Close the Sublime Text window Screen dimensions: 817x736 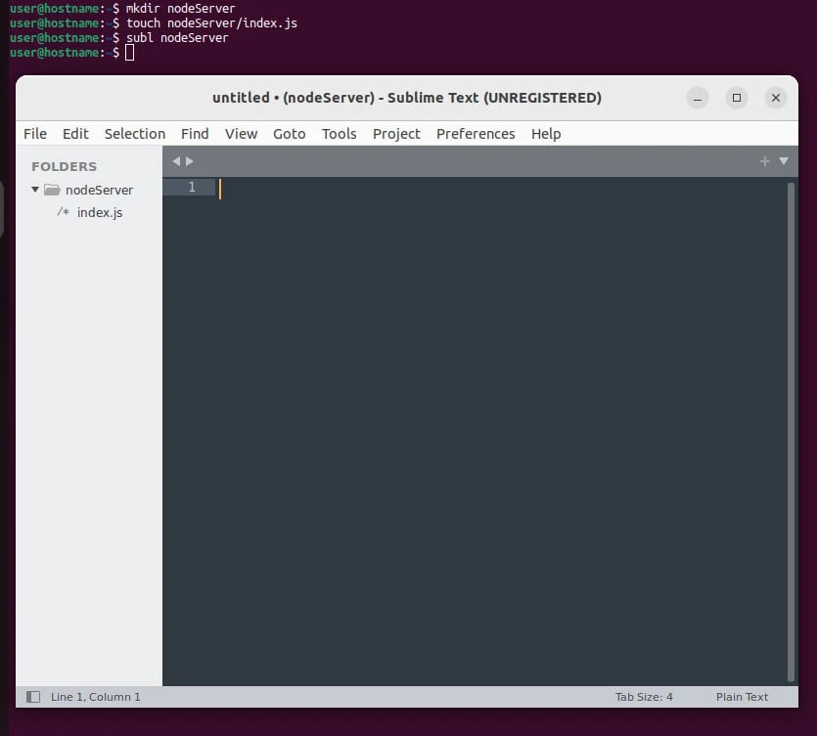tap(776, 98)
